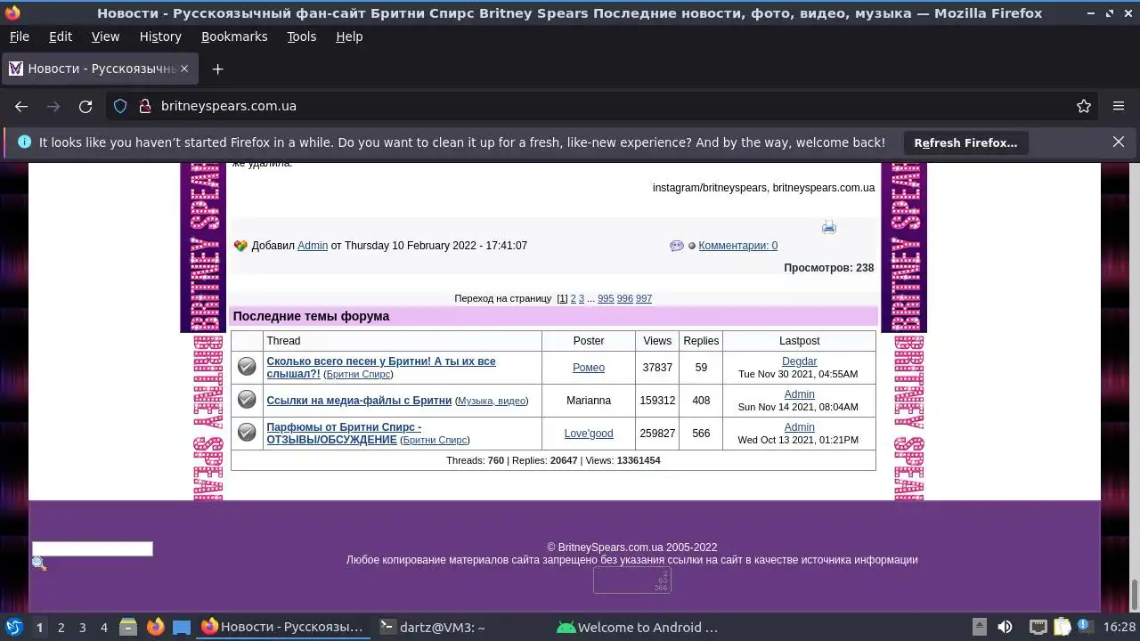Screen dimensions: 1140x641
Task: Go to page 3 of news
Action: [582, 299]
